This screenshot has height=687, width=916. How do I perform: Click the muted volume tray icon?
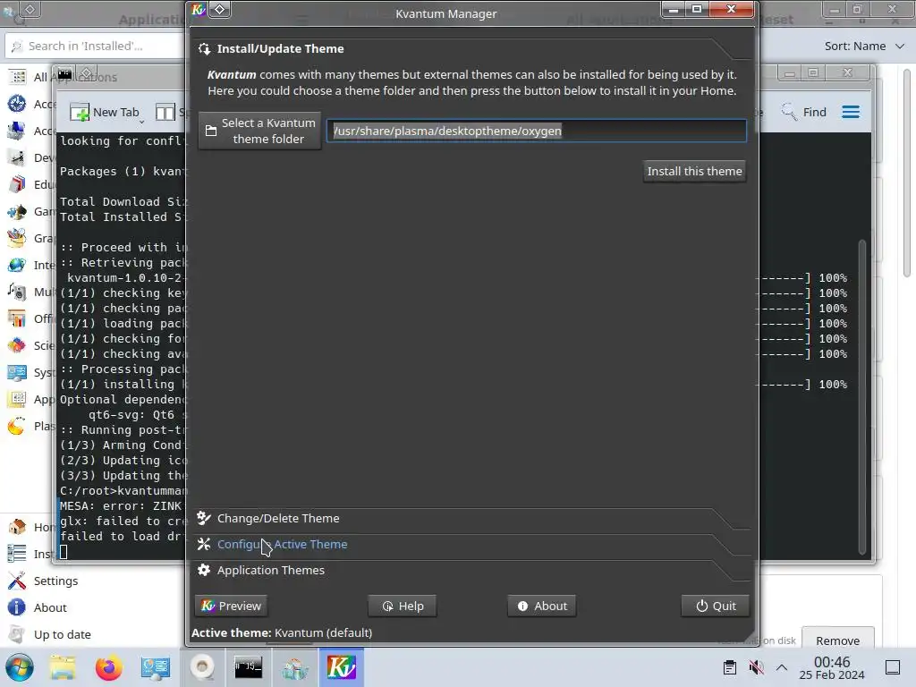point(756,667)
